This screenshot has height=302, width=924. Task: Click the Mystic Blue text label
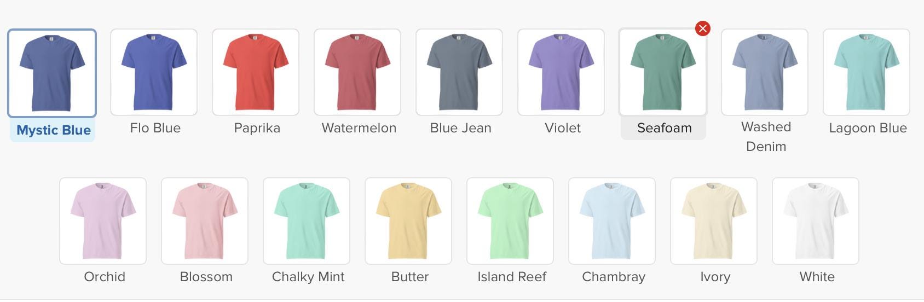pos(53,130)
